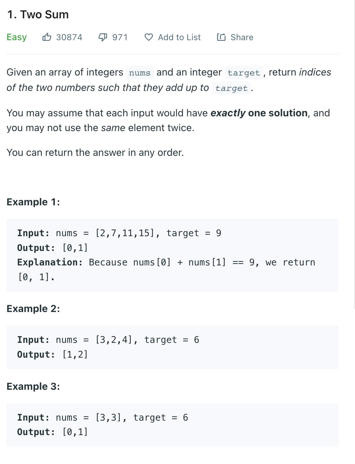Click the Example 1 input line
This screenshot has width=355, height=464.
coord(119,233)
